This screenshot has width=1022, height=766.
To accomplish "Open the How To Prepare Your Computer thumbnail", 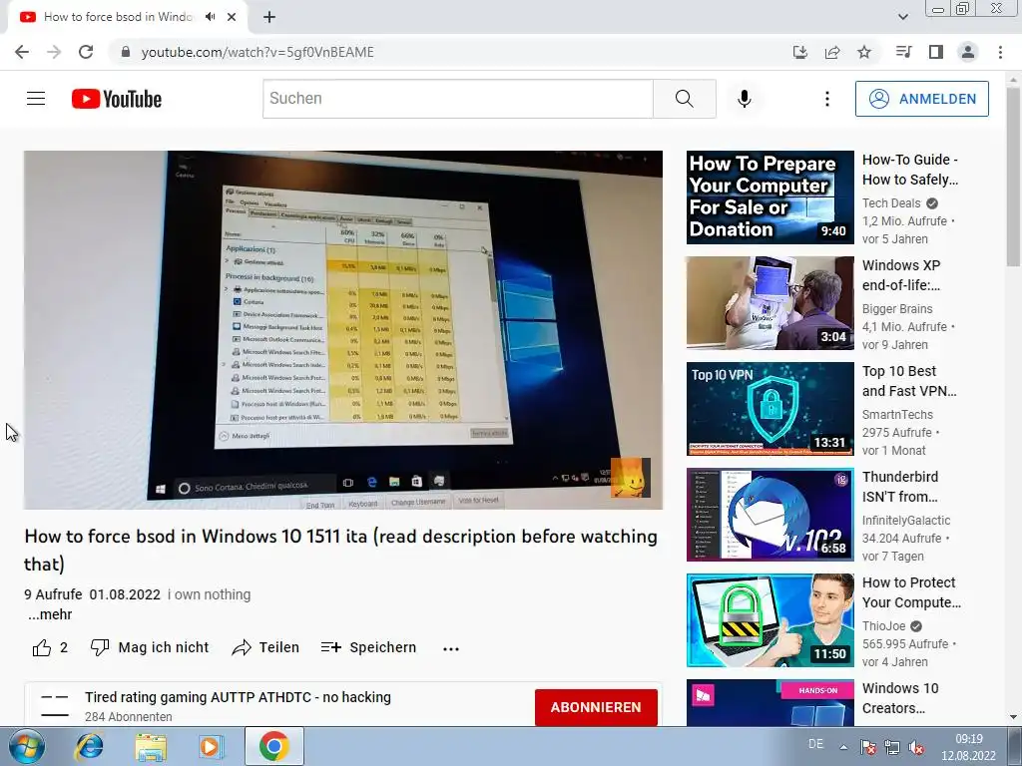I will click(x=769, y=197).
